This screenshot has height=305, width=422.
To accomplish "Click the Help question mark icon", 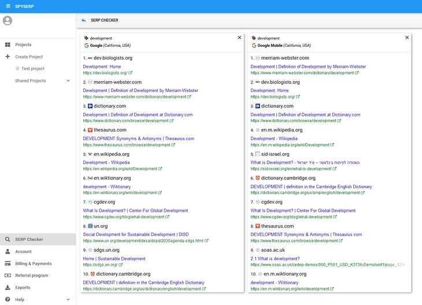I will 8,299.
